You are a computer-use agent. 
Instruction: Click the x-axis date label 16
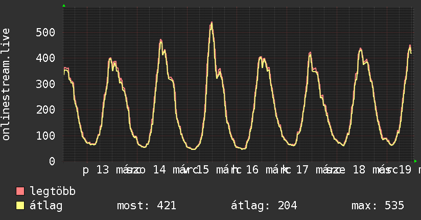coord(252,170)
